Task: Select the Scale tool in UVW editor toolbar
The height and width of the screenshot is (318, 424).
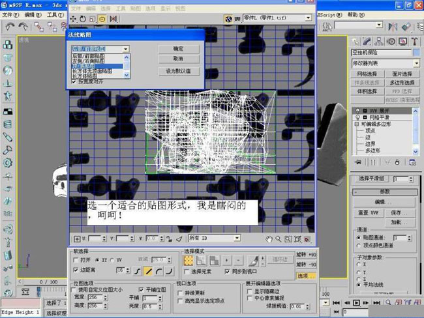Action: (x=92, y=19)
